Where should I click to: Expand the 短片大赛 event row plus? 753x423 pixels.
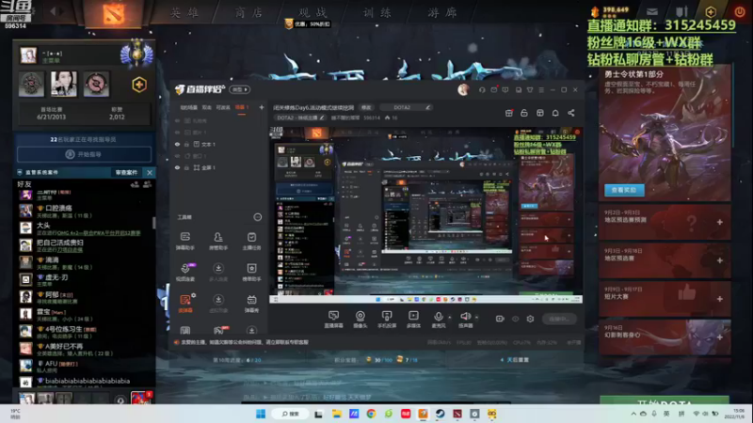(719, 299)
